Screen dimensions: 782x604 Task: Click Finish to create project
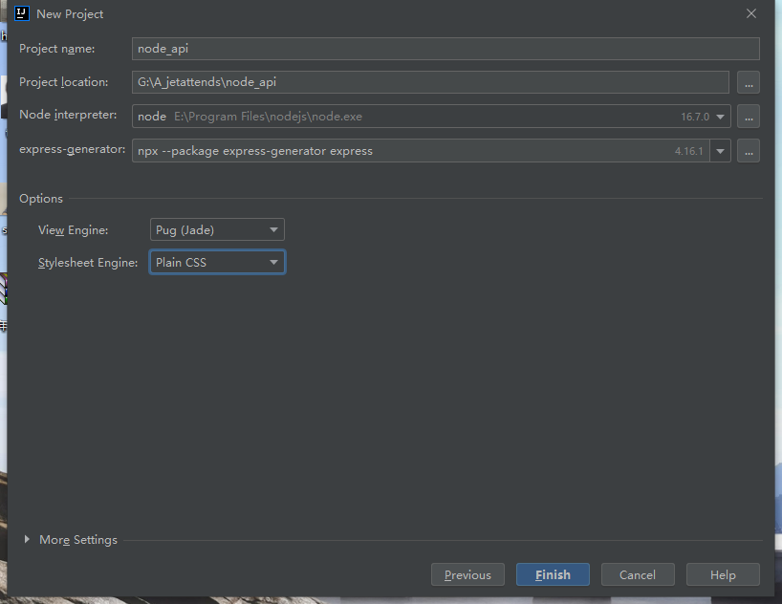(553, 574)
